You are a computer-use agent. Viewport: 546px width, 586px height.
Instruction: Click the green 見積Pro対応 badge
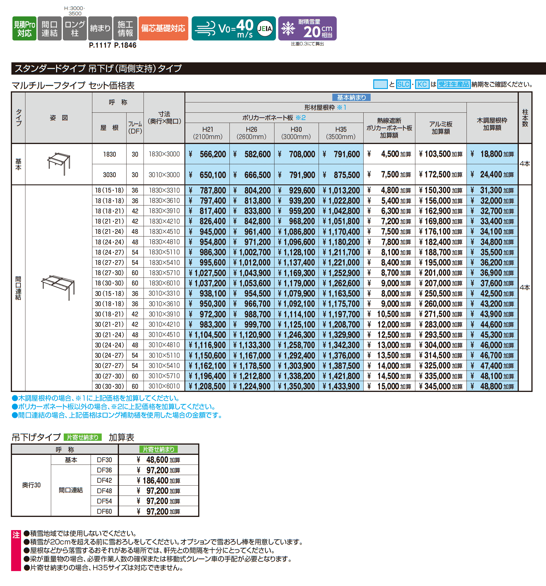point(25,28)
